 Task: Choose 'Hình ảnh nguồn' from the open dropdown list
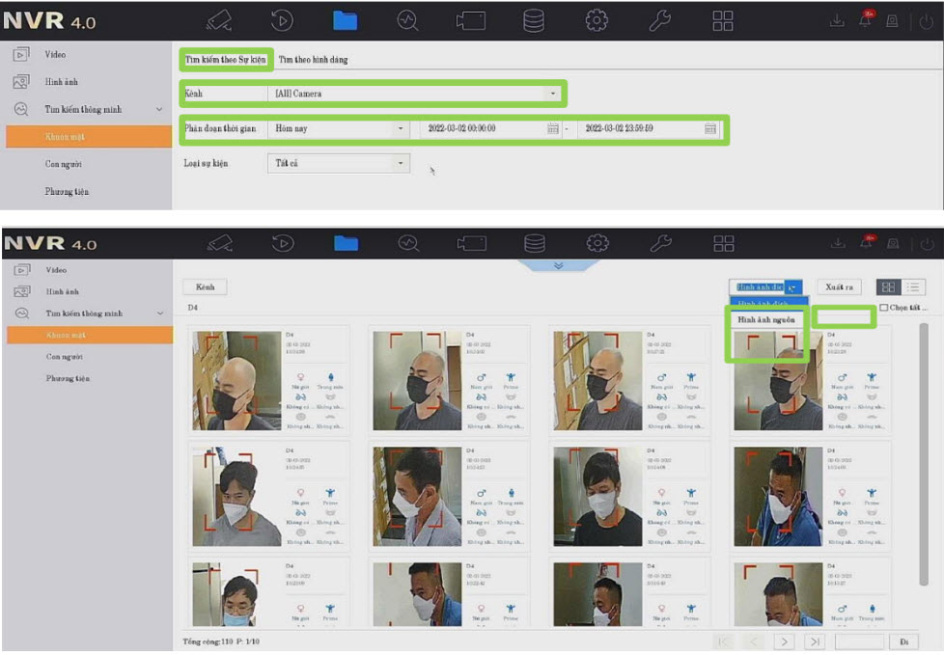click(x=765, y=319)
